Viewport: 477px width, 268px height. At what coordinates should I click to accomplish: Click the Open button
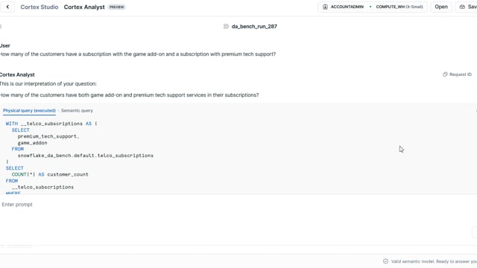pyautogui.click(x=441, y=7)
